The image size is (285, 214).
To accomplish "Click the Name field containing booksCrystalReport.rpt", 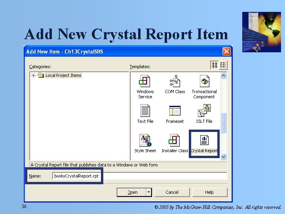I will pos(140,176).
